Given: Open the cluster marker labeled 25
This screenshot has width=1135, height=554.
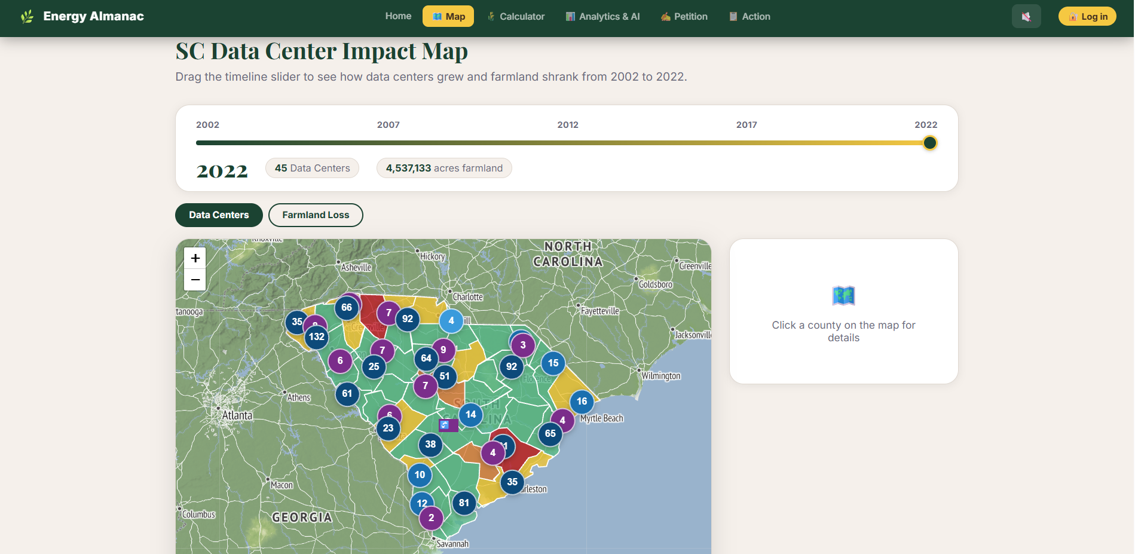Looking at the screenshot, I should click(x=374, y=367).
